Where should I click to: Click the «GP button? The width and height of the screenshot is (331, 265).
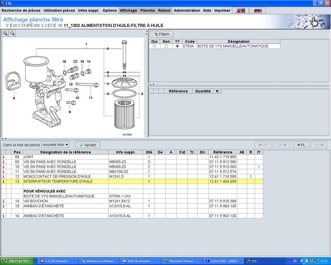tap(263, 145)
